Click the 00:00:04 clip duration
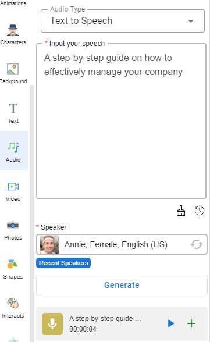Image resolution: width=210 pixels, height=342 pixels. pyautogui.click(x=83, y=329)
